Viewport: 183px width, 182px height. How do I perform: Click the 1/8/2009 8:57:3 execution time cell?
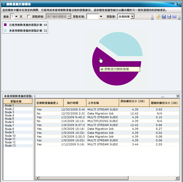click(73, 125)
